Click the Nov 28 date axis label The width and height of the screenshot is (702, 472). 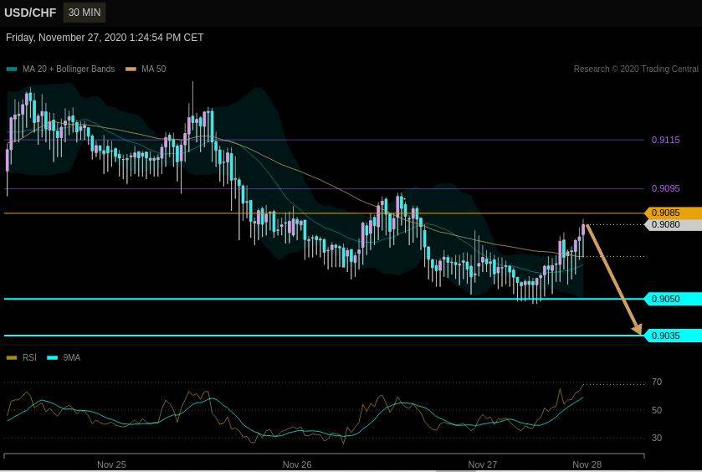587,464
